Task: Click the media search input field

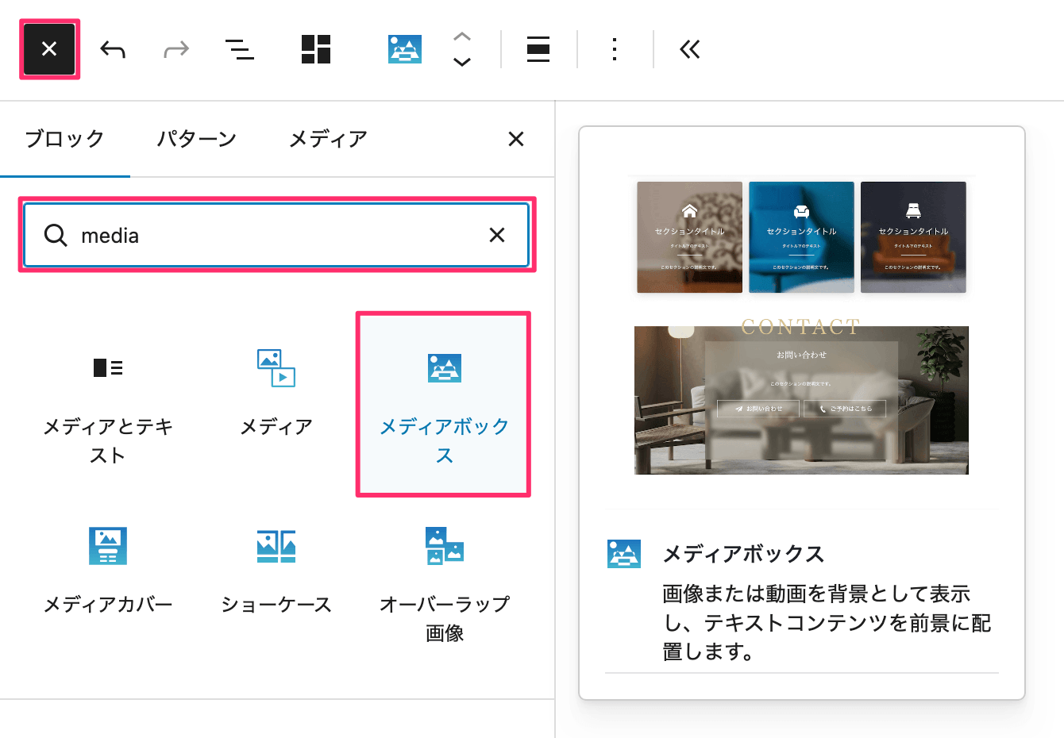Action: pyautogui.click(x=270, y=236)
